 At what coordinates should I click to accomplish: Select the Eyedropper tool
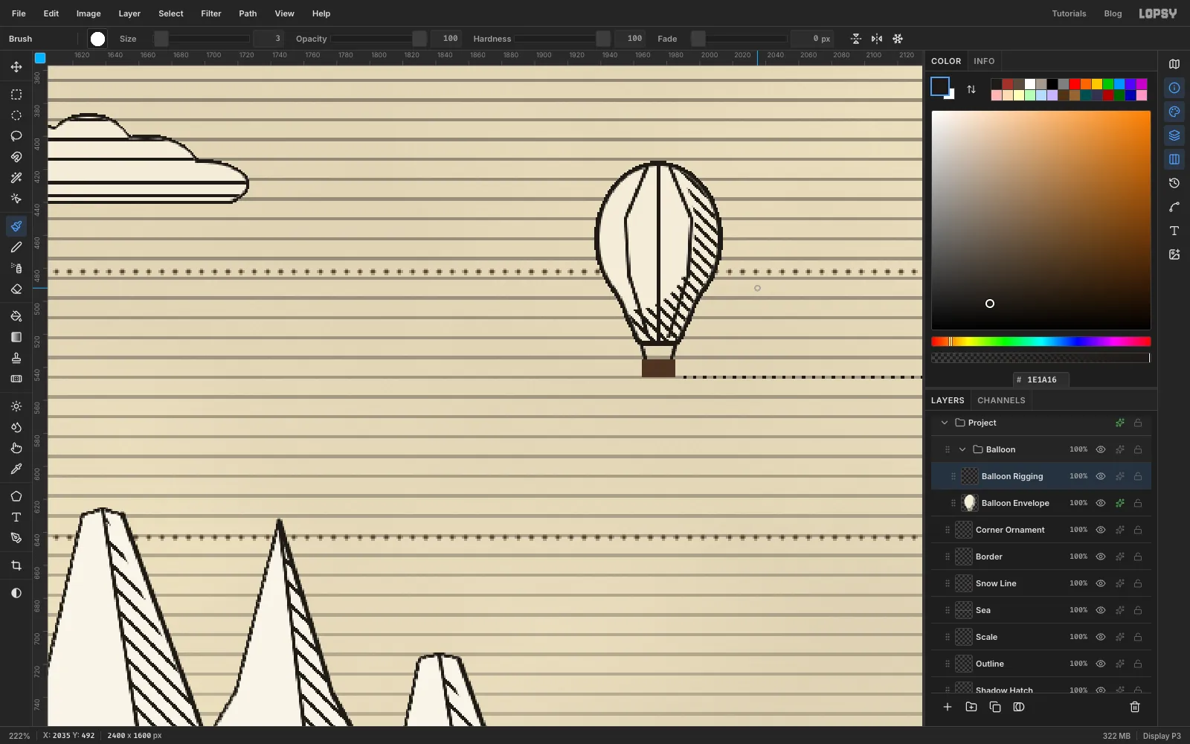point(16,469)
